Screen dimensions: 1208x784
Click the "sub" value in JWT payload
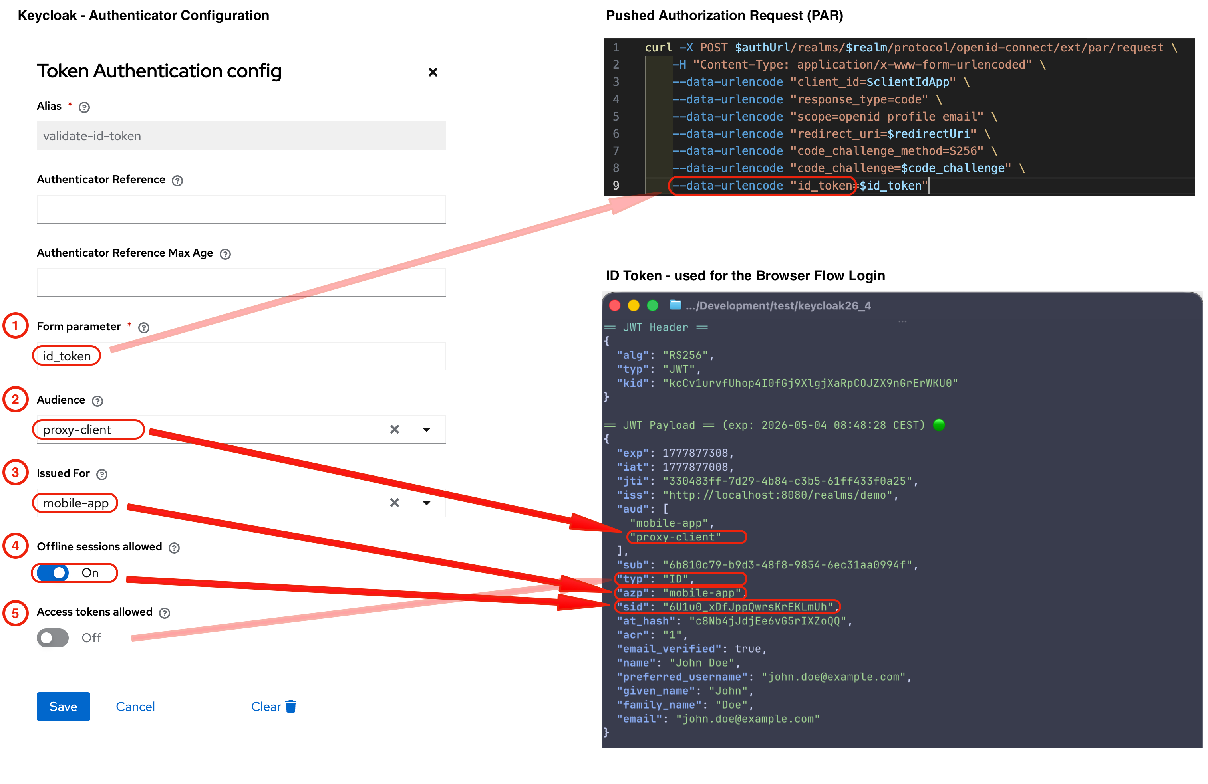pos(788,565)
